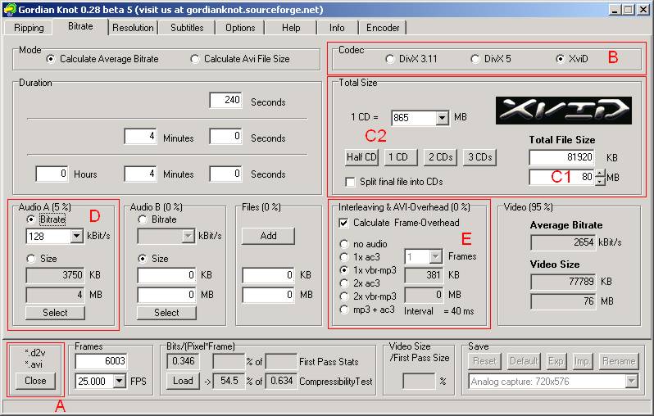
Task: Select the 2x ac3 interleaving option
Action: 344,283
